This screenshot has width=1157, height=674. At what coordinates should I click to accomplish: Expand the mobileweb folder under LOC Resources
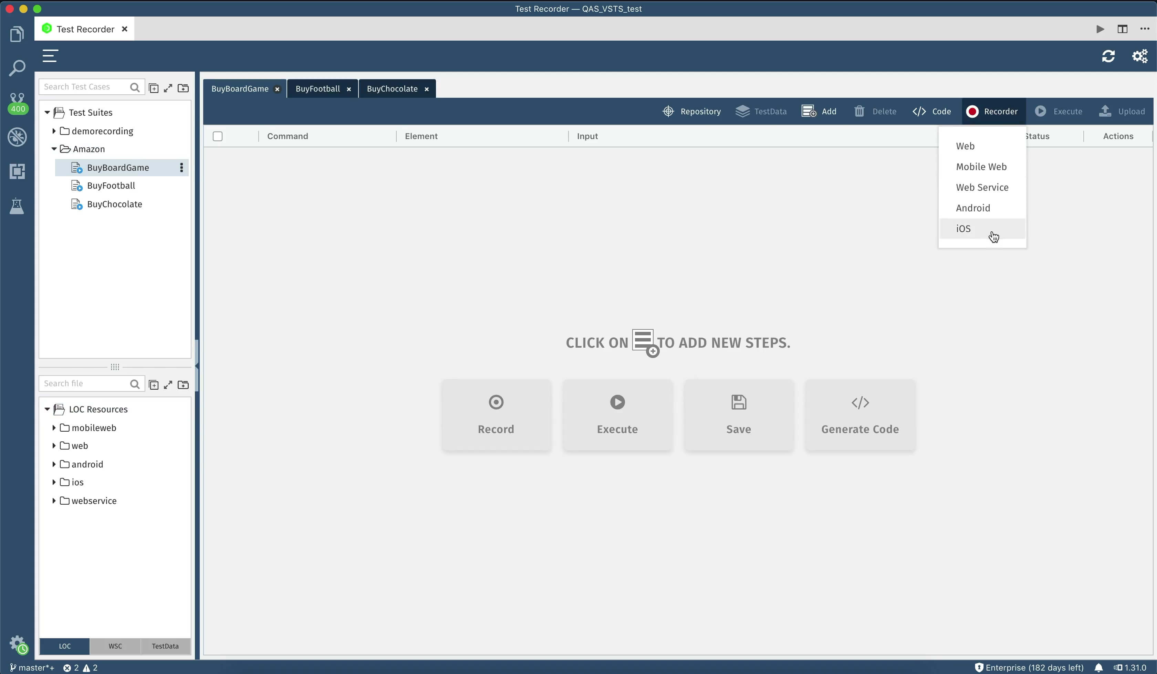pyautogui.click(x=54, y=428)
